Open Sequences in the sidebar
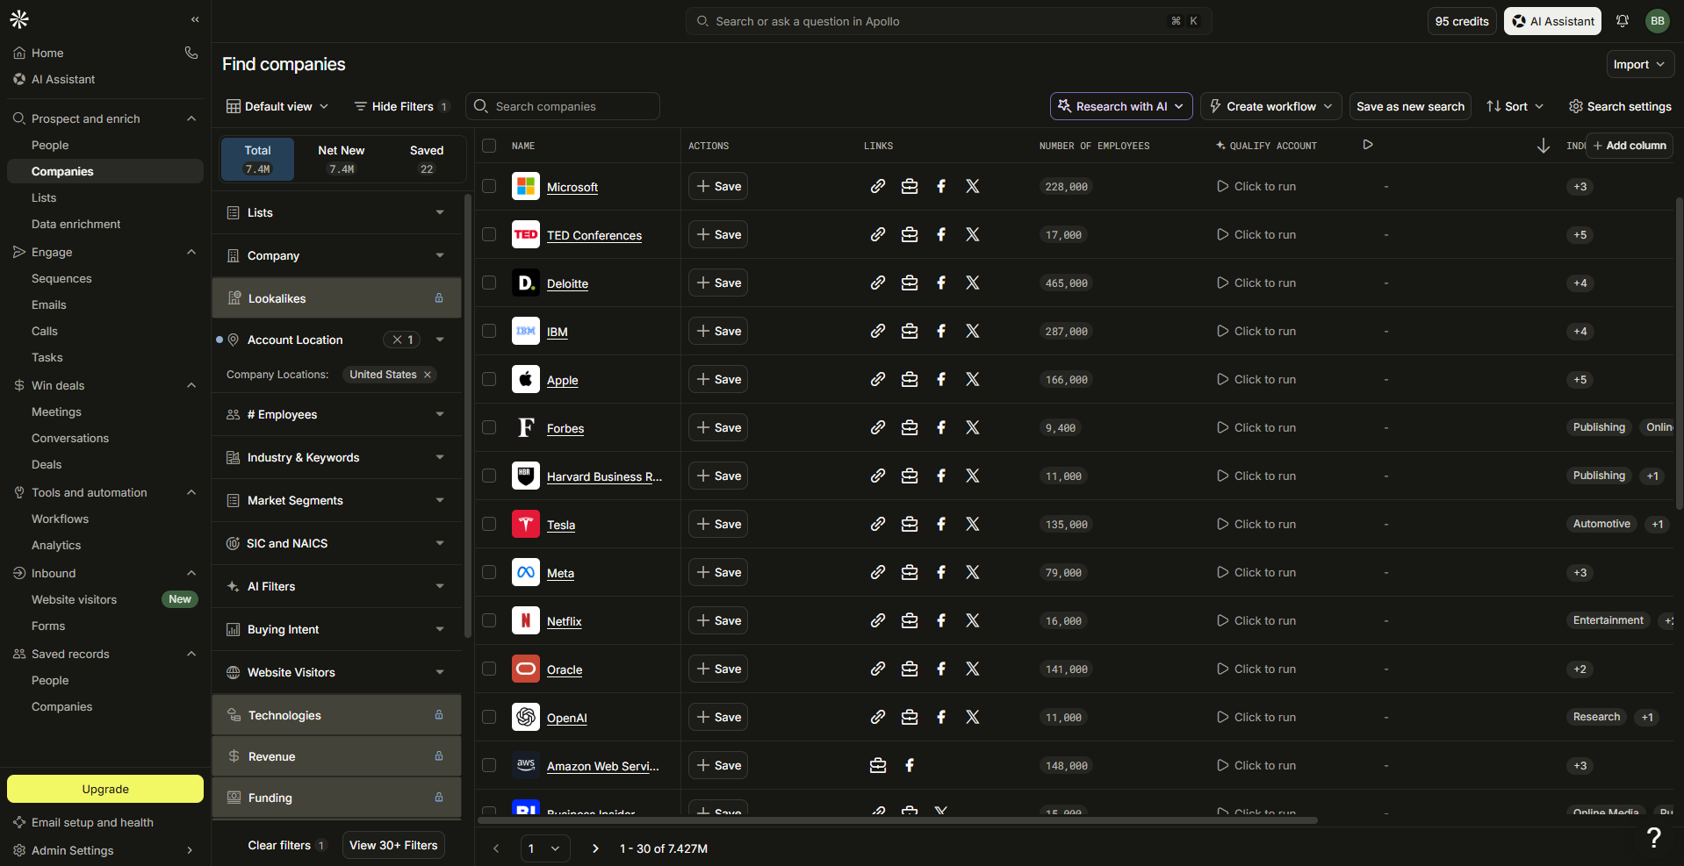Image resolution: width=1684 pixels, height=866 pixels. point(61,278)
